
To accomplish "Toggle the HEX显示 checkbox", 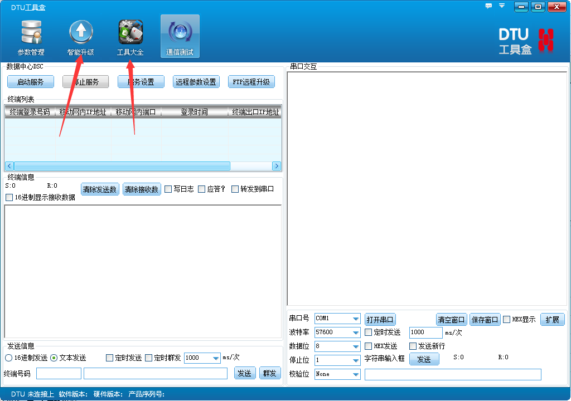I will click(506, 320).
